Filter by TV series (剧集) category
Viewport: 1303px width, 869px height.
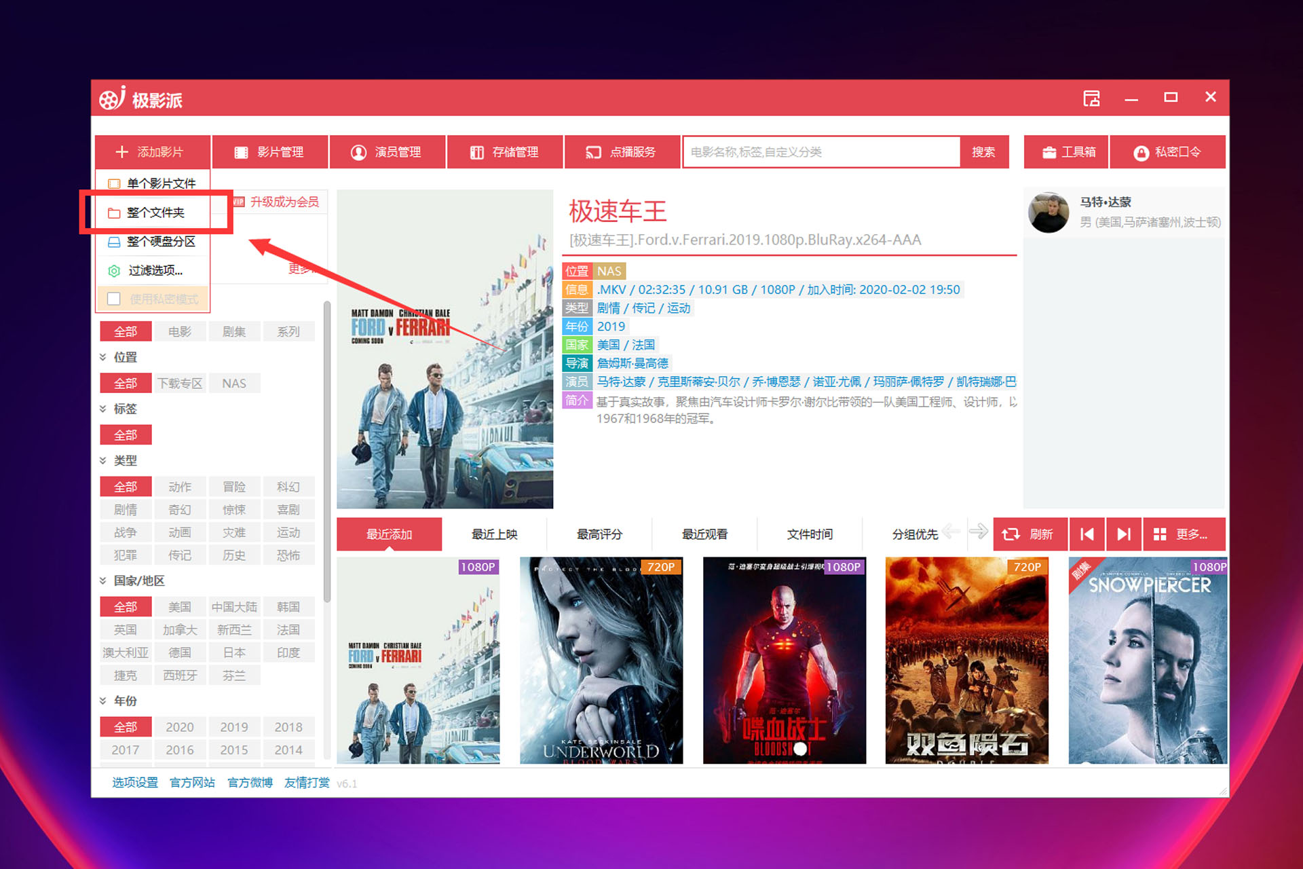point(234,331)
